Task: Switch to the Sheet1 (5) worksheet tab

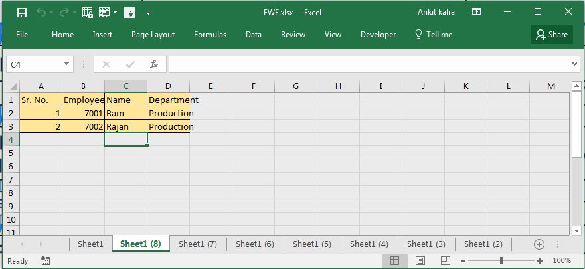Action: pos(311,244)
